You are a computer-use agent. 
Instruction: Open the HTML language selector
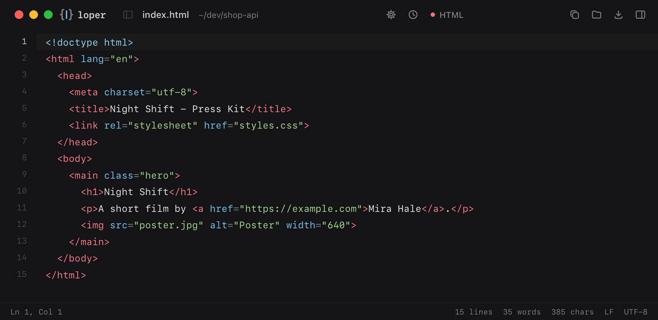pos(447,15)
